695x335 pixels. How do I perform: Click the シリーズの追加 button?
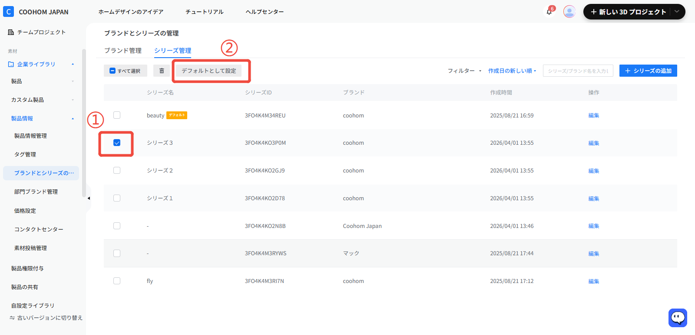click(648, 71)
